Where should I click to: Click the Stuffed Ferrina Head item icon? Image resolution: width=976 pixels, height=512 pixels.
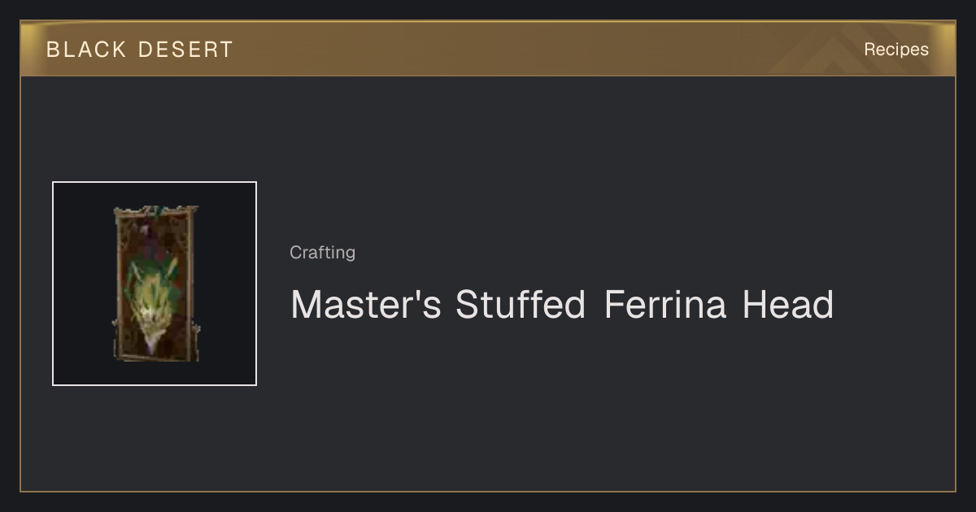(x=155, y=284)
